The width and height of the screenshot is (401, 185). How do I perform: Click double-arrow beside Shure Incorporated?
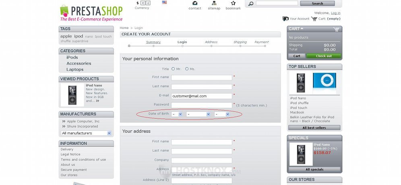[64, 126]
